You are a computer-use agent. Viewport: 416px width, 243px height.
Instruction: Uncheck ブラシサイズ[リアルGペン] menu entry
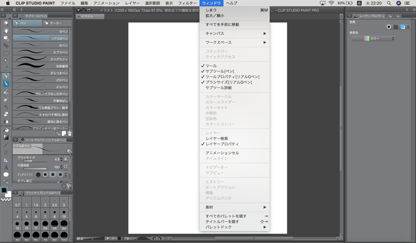228,82
